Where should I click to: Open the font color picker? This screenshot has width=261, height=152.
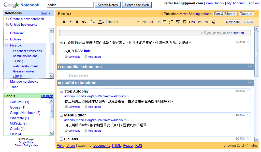click(x=101, y=22)
